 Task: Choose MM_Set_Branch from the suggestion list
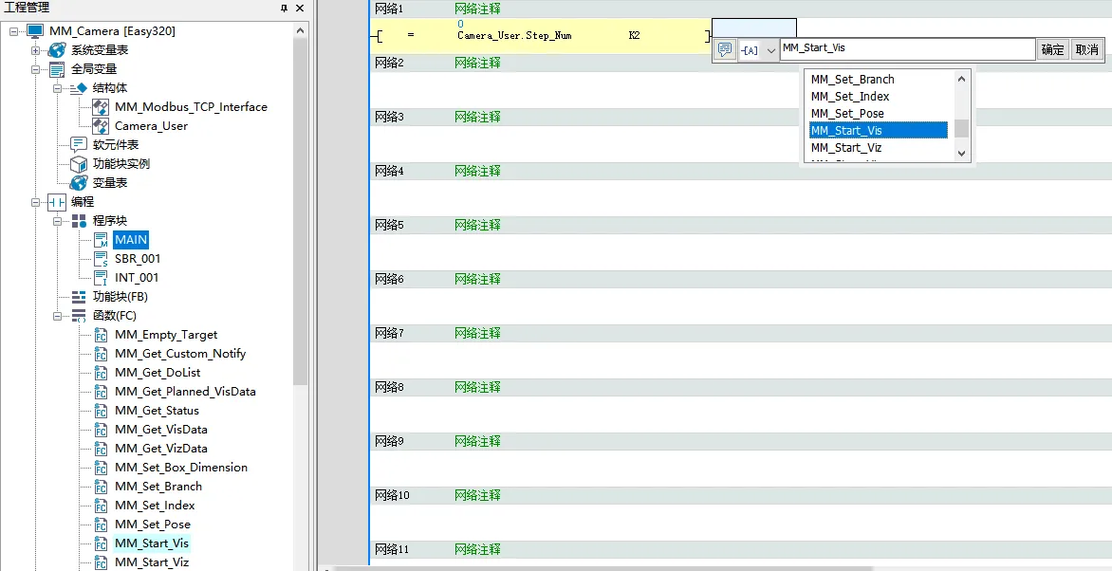tap(852, 80)
